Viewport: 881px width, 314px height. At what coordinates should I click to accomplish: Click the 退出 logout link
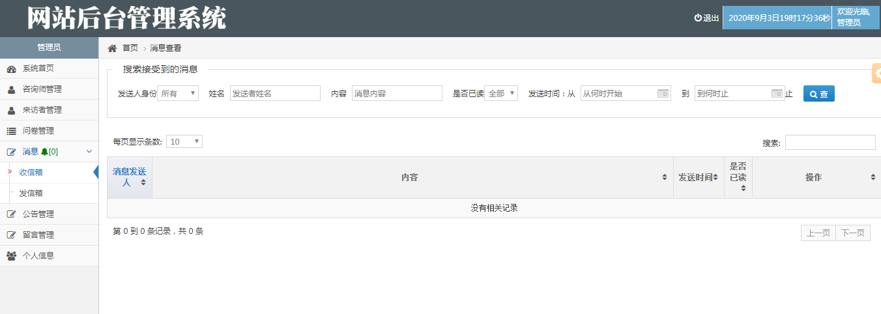pos(711,18)
